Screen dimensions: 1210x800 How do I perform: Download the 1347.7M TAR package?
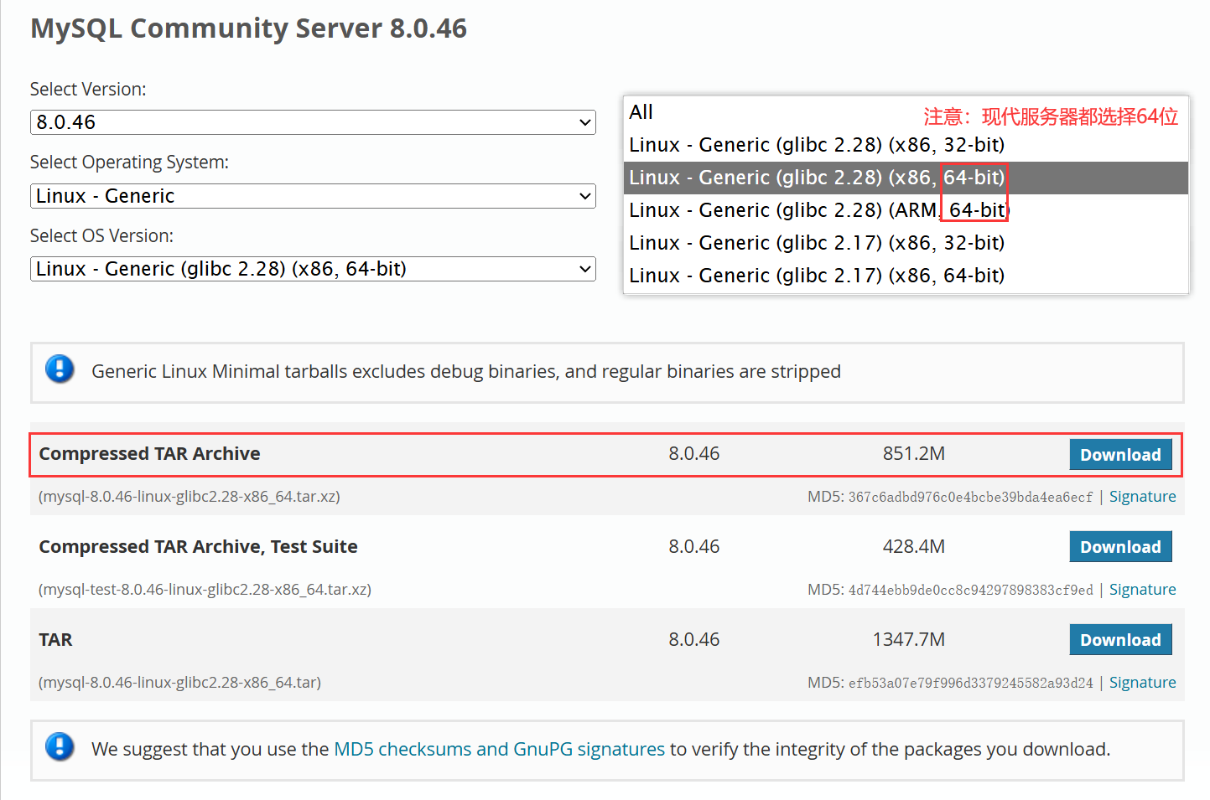1120,640
